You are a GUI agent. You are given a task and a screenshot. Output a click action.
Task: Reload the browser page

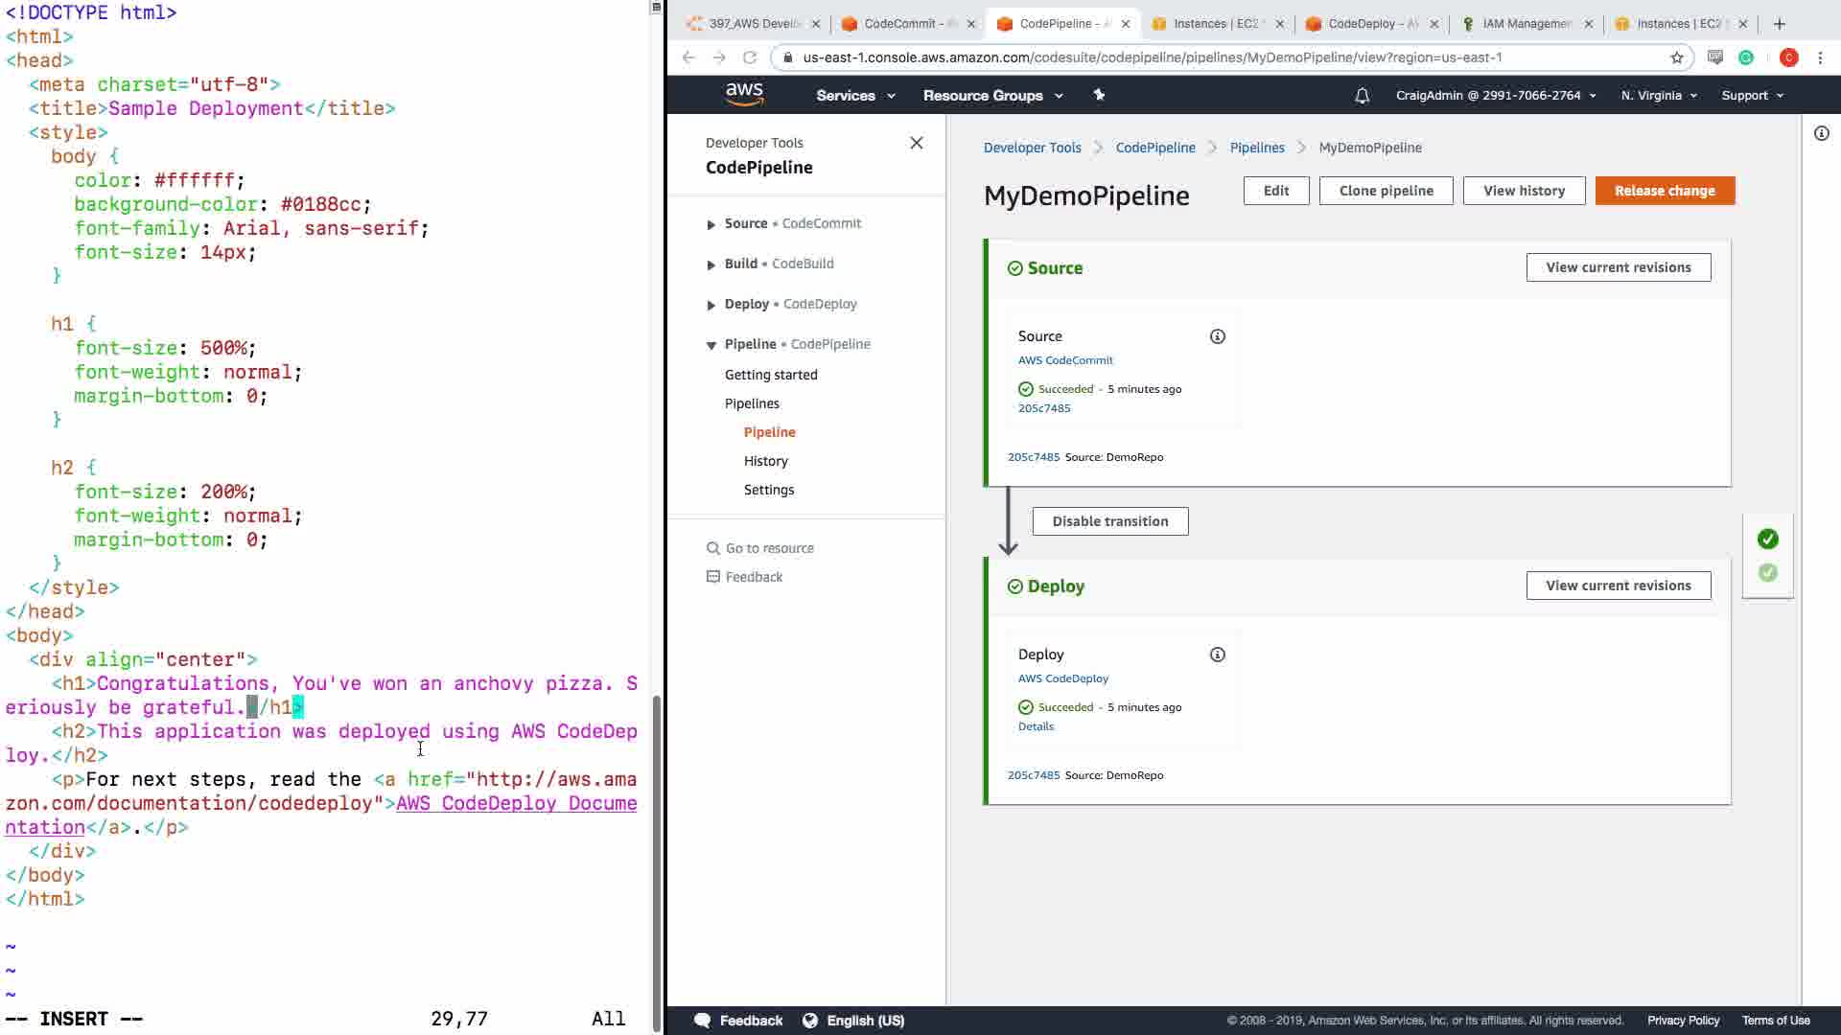[x=750, y=57]
